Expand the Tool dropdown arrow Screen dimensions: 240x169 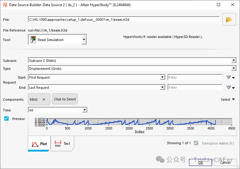pos(84,39)
